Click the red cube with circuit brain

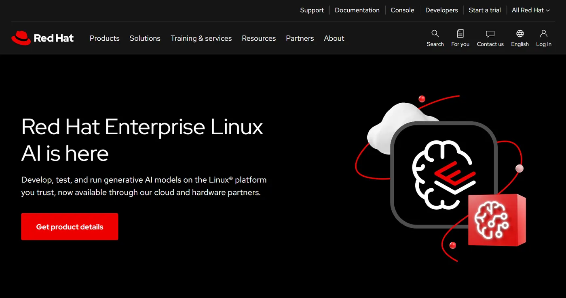point(497,220)
